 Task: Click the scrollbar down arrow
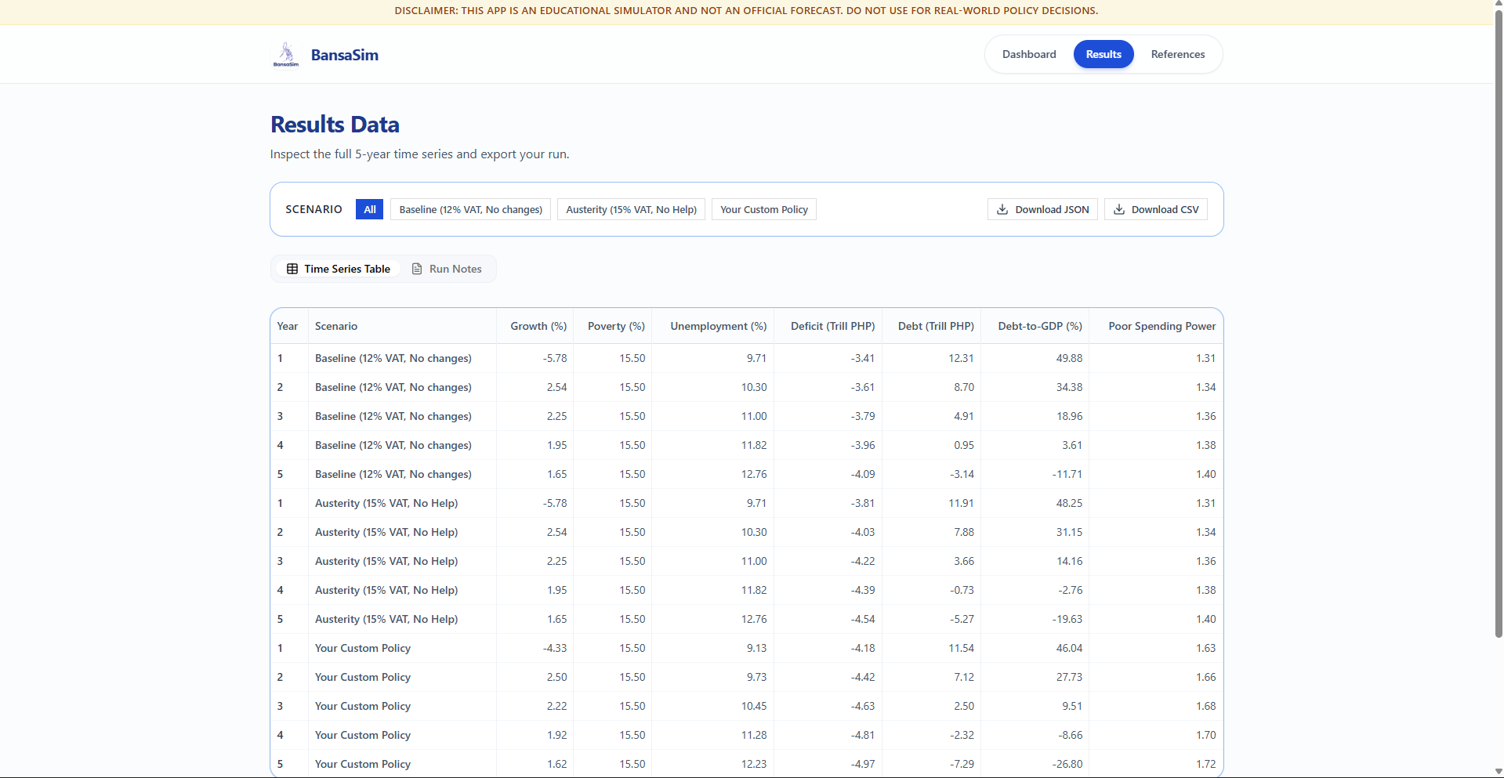click(x=1499, y=772)
